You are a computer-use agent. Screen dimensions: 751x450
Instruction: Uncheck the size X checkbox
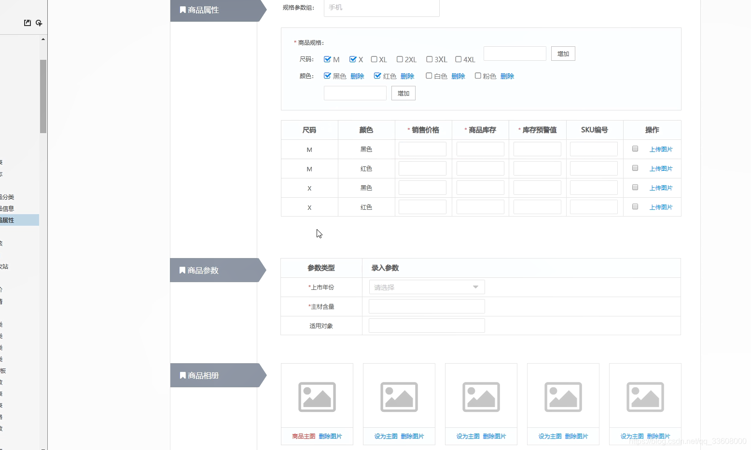pyautogui.click(x=353, y=59)
